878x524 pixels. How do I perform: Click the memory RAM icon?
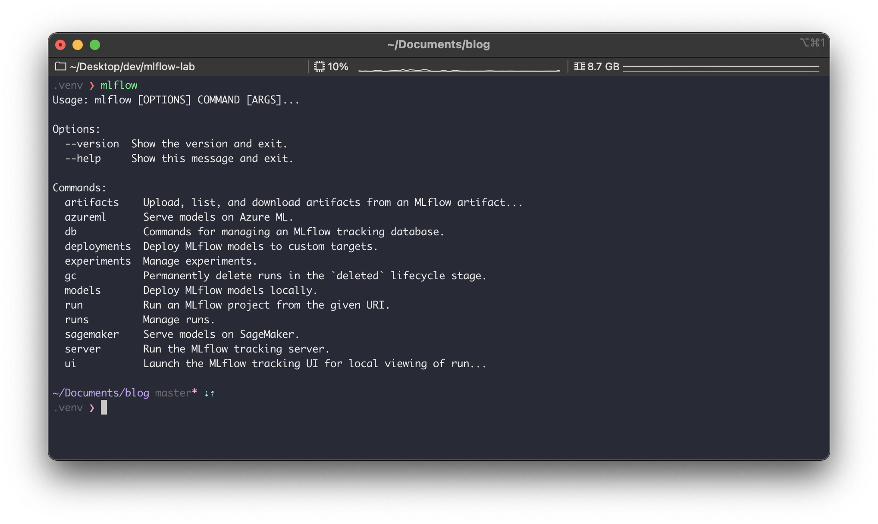pos(580,66)
